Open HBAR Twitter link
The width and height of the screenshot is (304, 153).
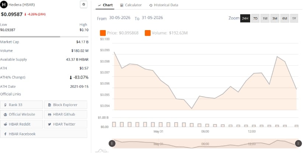[x=66, y=124]
